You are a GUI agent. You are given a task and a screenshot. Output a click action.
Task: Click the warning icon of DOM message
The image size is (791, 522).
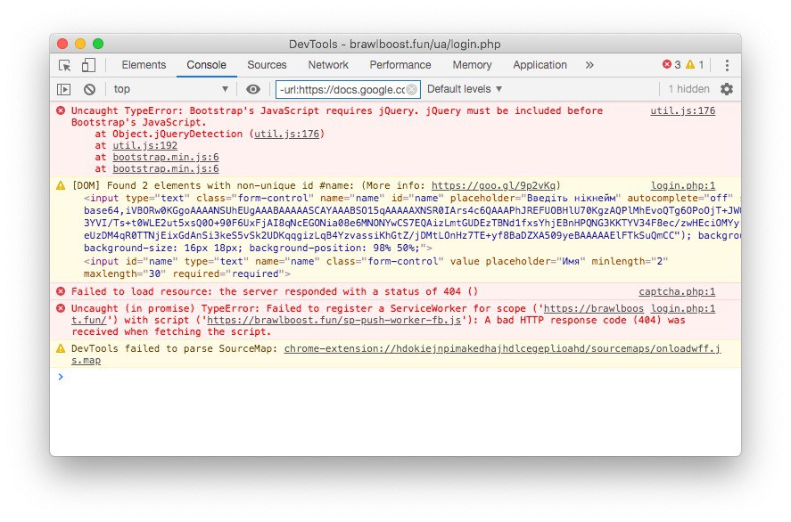pyautogui.click(x=61, y=185)
